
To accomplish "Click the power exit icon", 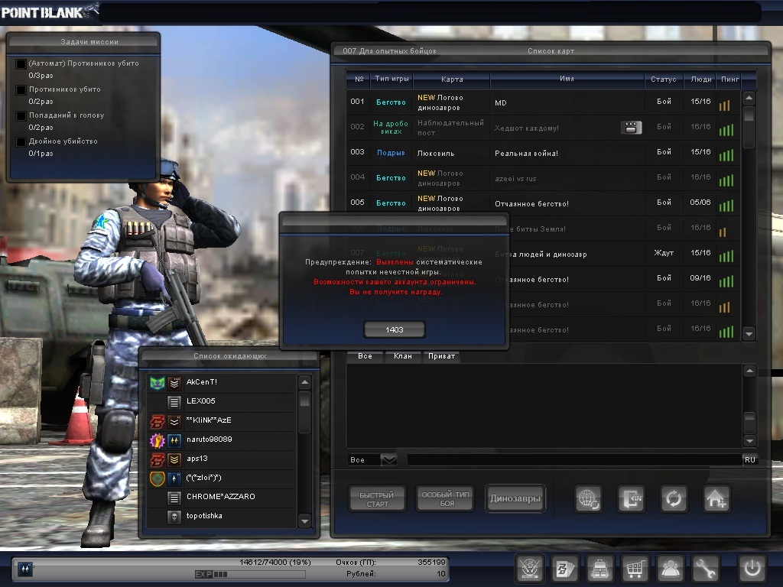I will [751, 569].
